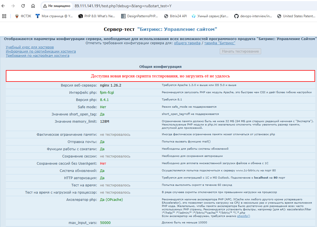
Task: Focus the address bar URL field
Action: coord(123,6)
